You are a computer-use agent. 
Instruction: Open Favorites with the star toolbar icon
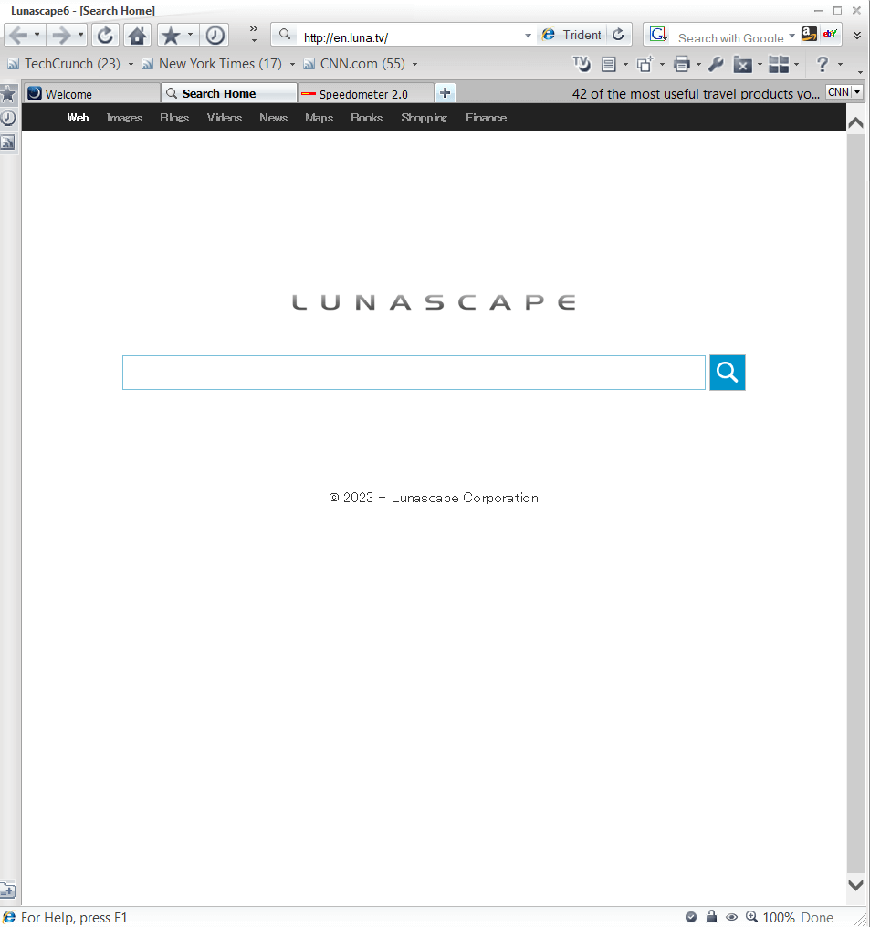coord(171,36)
